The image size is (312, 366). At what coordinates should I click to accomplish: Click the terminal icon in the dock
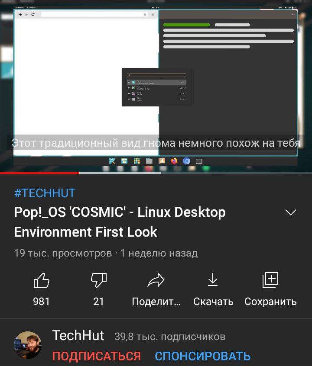click(199, 161)
